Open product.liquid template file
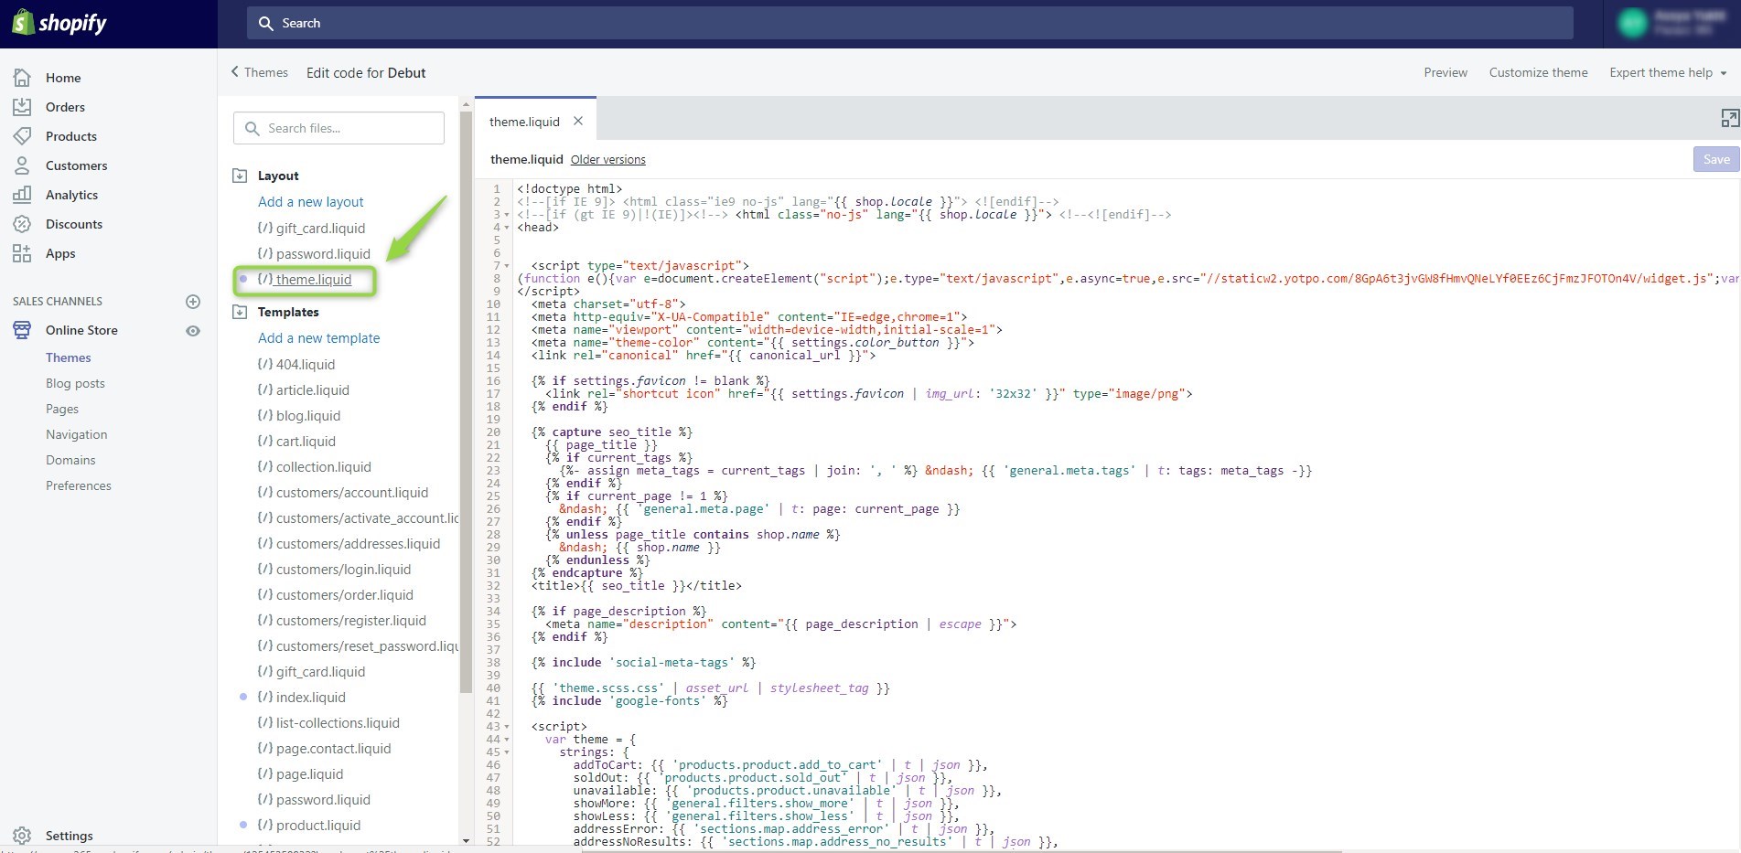The height and width of the screenshot is (853, 1741). 317,825
